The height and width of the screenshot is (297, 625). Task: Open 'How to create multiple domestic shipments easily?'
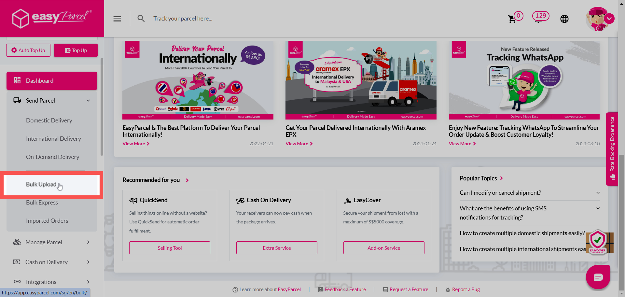522,233
